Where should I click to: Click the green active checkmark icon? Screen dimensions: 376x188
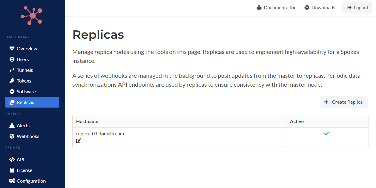[x=326, y=133]
